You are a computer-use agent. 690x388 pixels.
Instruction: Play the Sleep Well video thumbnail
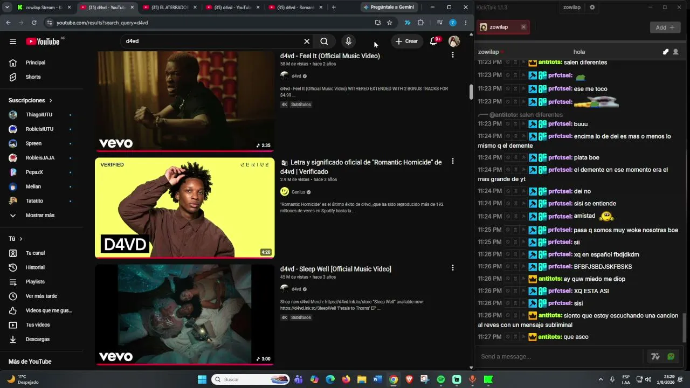[185, 314]
